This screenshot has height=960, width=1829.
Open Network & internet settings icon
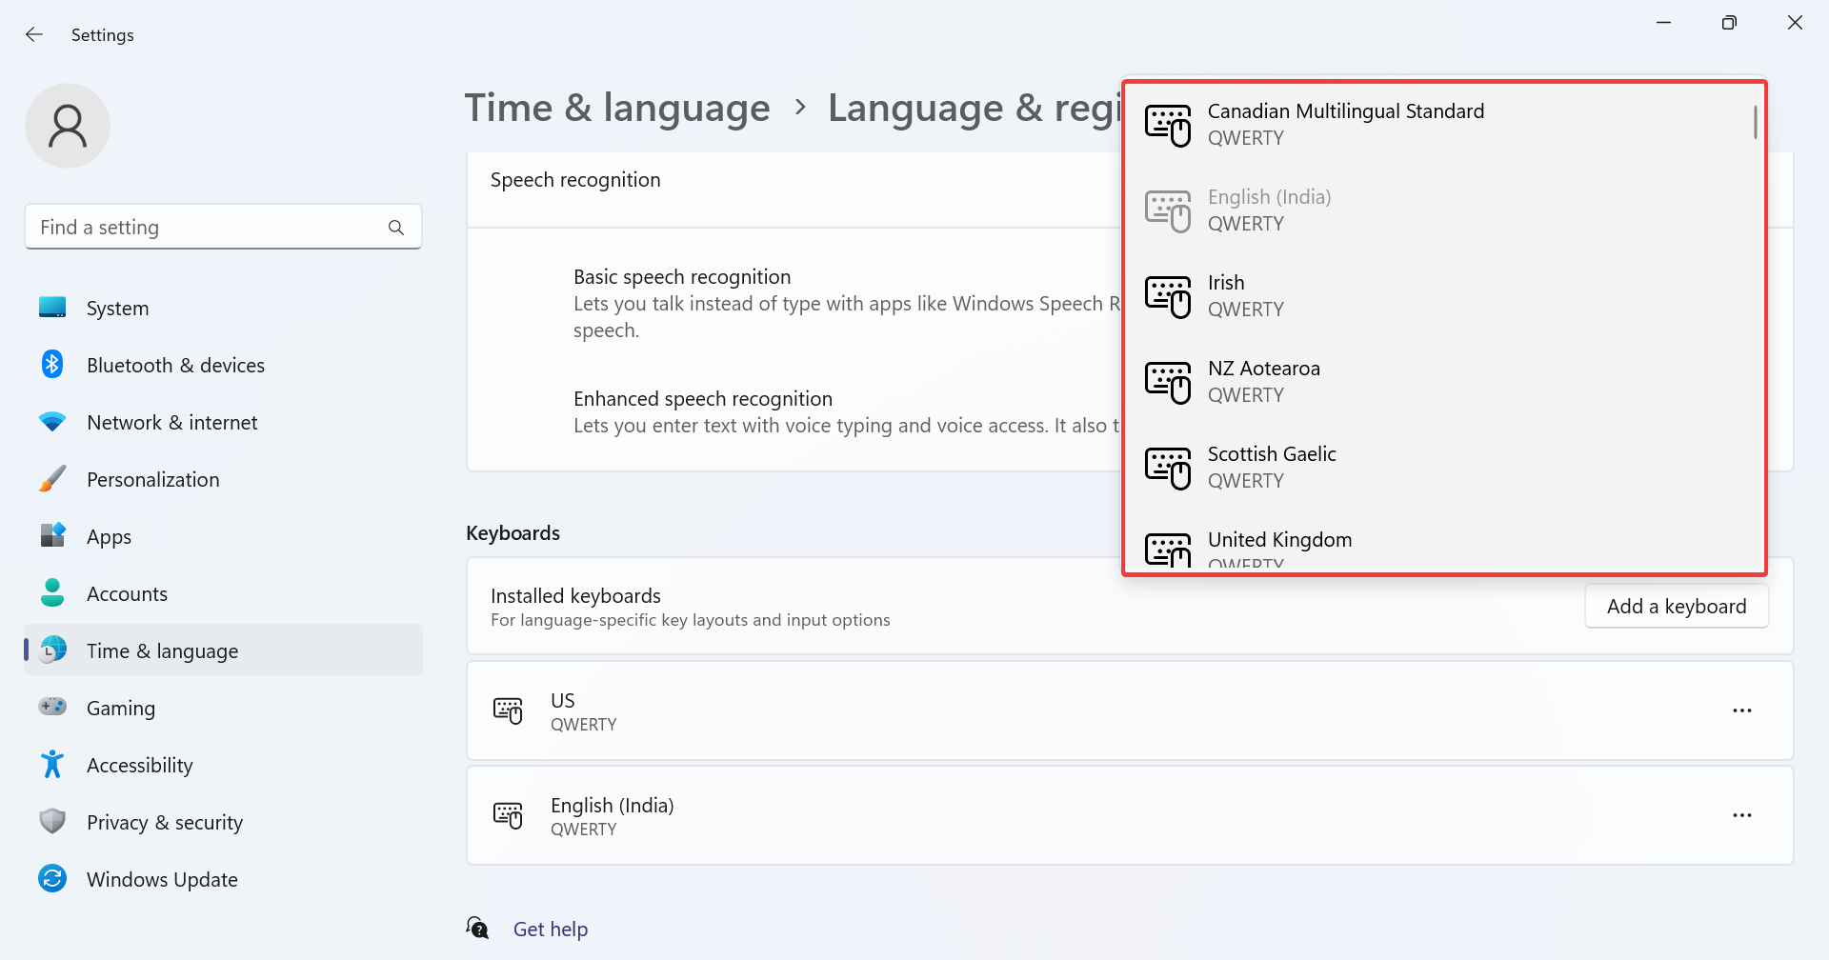pyautogui.click(x=52, y=421)
